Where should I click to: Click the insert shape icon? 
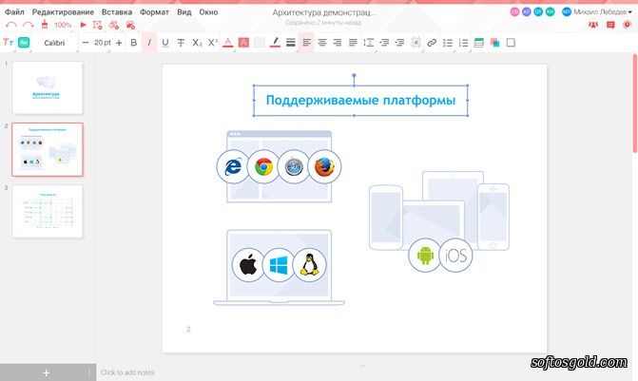[x=114, y=26]
